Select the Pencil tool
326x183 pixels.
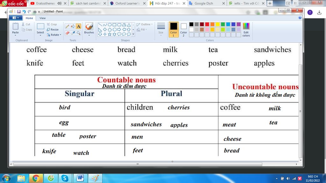[67, 26]
